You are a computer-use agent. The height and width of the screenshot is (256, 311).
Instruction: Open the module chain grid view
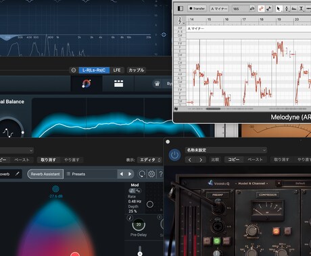(118, 84)
